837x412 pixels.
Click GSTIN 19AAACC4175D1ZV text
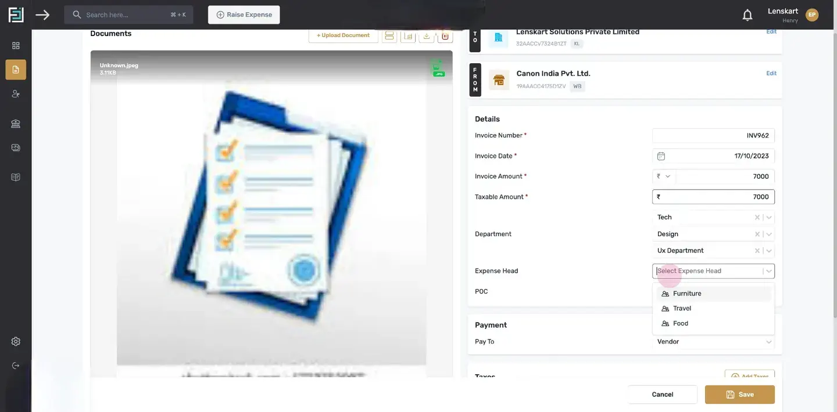541,86
